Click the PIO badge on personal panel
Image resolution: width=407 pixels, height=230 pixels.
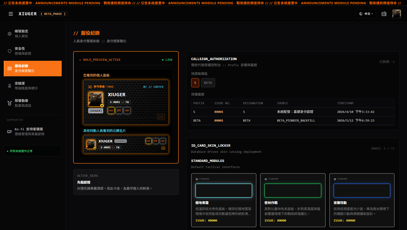click(111, 110)
